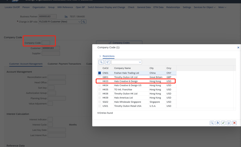241x147 pixels.
Task: Cancel dialog with red X icon
Action: coord(234,123)
